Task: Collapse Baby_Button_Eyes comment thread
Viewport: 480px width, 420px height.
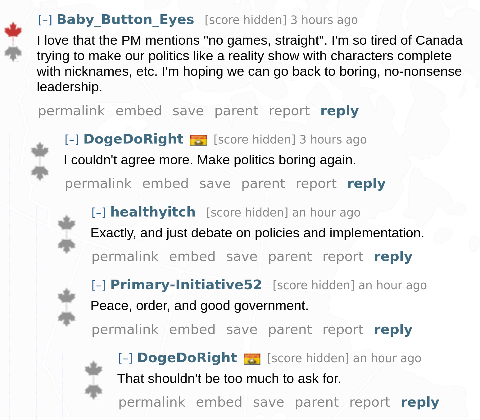Action: (45, 20)
